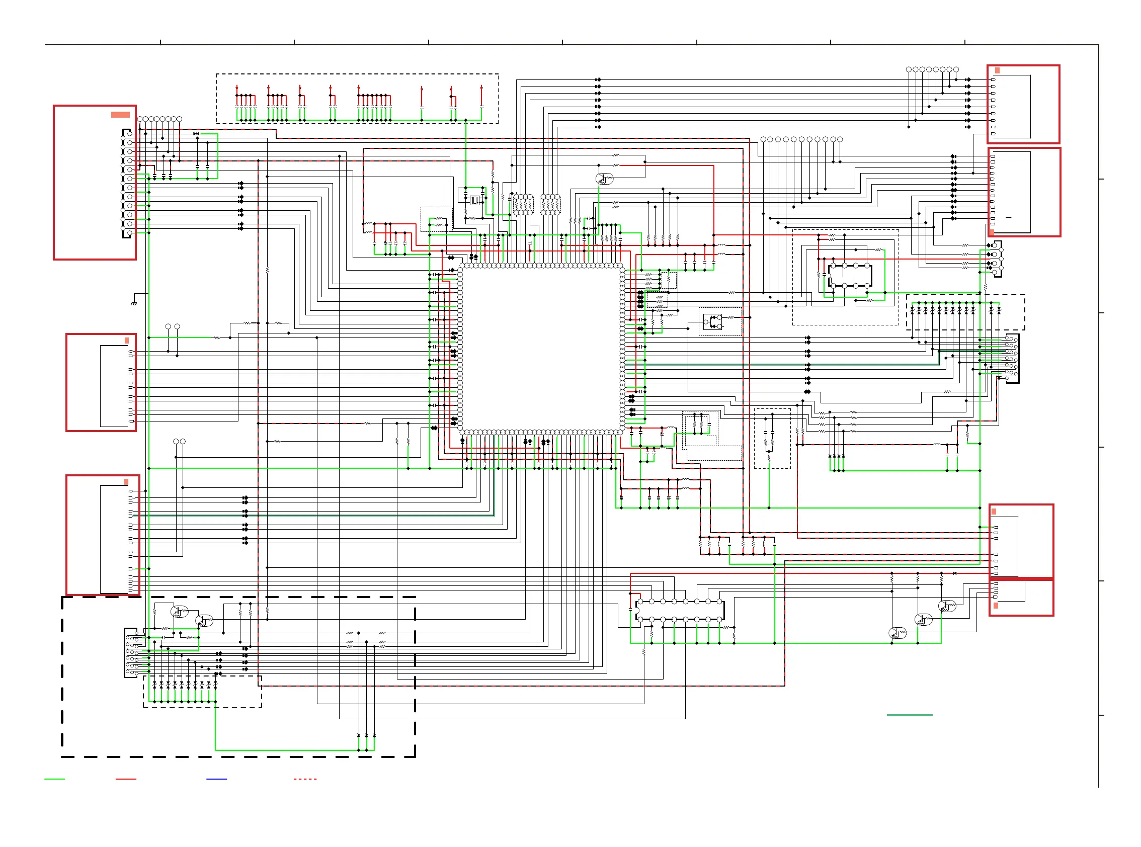Click the 16-pin IC package at bottom center
This screenshot has height=847, width=1141.
click(680, 611)
